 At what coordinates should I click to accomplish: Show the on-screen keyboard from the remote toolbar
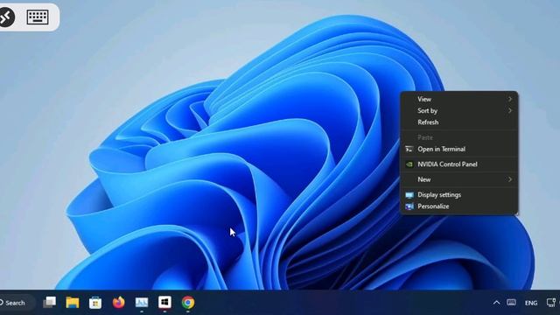coord(38,17)
